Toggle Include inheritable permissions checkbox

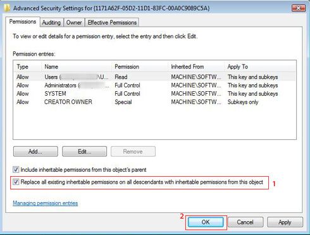pyautogui.click(x=16, y=169)
